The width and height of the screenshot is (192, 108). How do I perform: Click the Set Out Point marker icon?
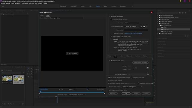coord(62,89)
